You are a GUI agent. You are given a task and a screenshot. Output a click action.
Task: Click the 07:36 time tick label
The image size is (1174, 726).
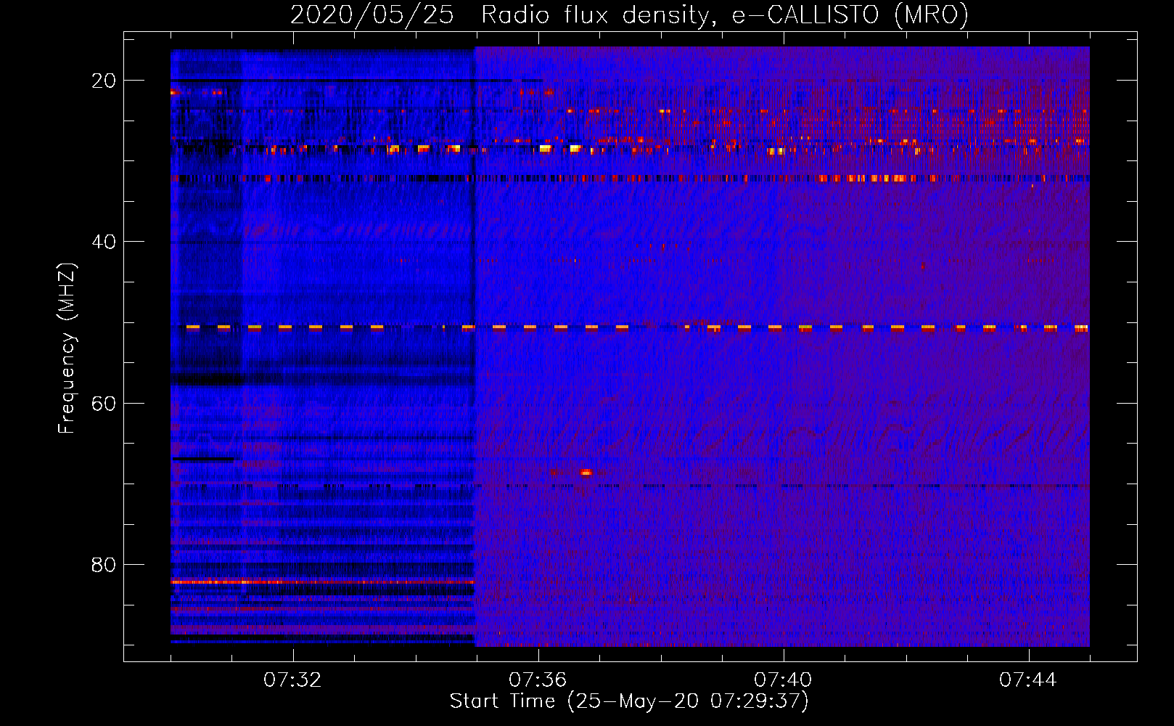coord(538,680)
